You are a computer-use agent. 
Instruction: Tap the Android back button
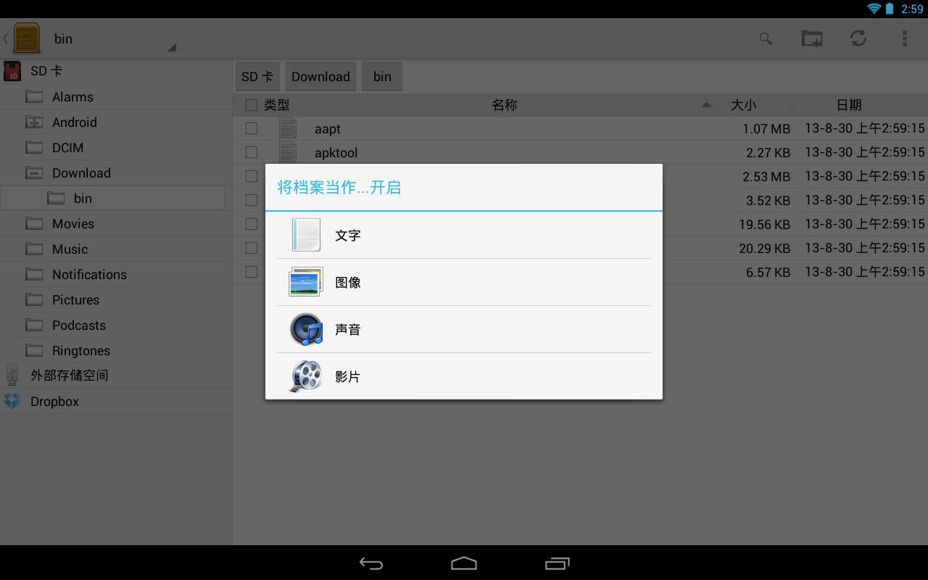371,563
